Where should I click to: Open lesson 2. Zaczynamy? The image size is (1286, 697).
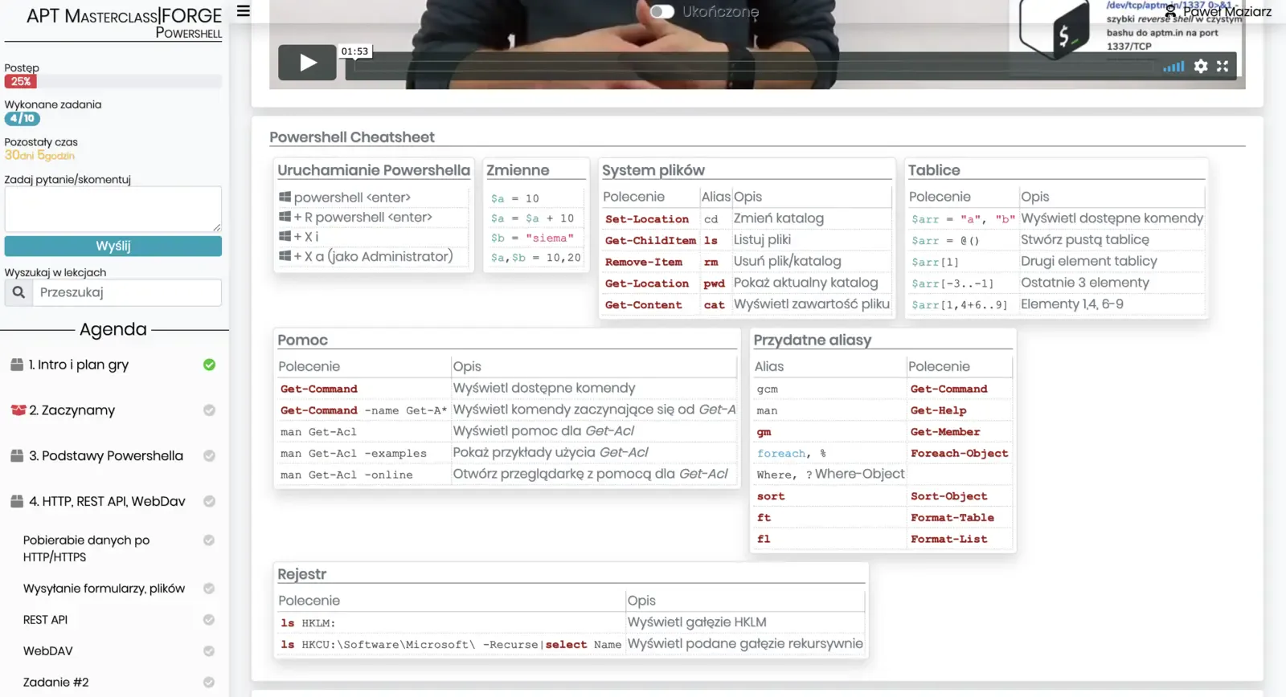tap(72, 410)
